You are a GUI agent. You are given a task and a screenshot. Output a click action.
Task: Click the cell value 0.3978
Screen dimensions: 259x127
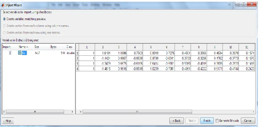(231, 53)
